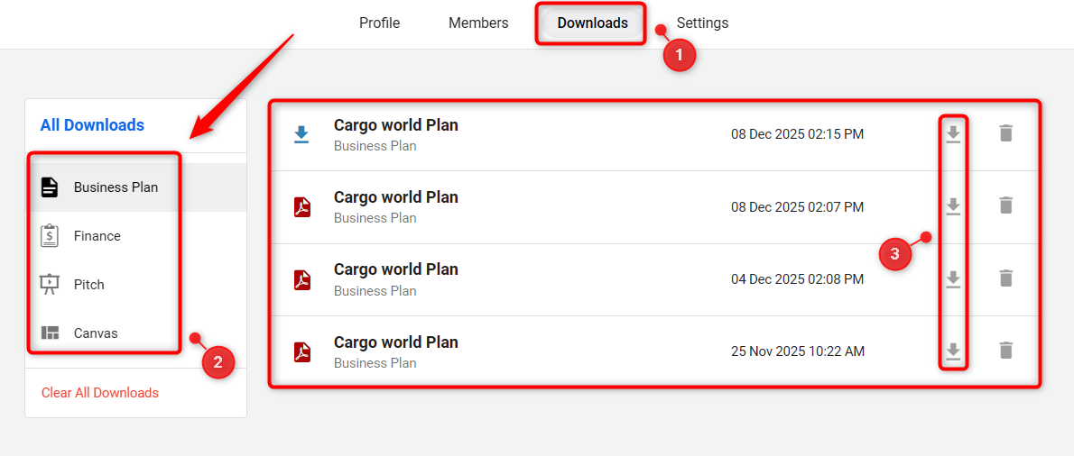This screenshot has height=456, width=1074.
Task: Show Finance downloads in sidebar
Action: click(x=97, y=236)
